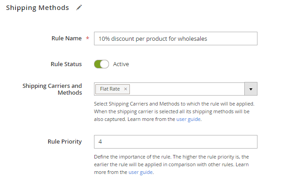Screen dimensions: 282x183
Task: Click the pencil edit icon beside Shipping Methods
Action: point(79,8)
